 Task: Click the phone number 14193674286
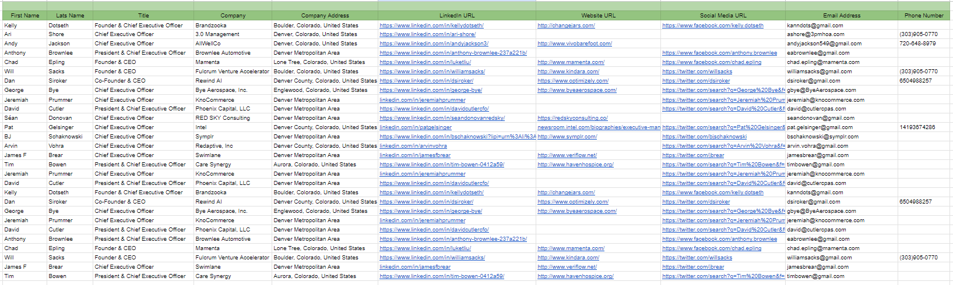tap(924, 127)
